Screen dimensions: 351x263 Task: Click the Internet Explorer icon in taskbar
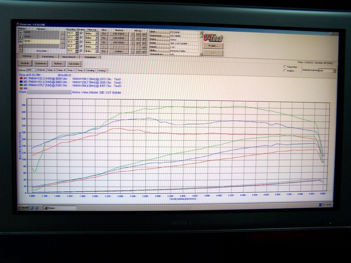(32, 208)
